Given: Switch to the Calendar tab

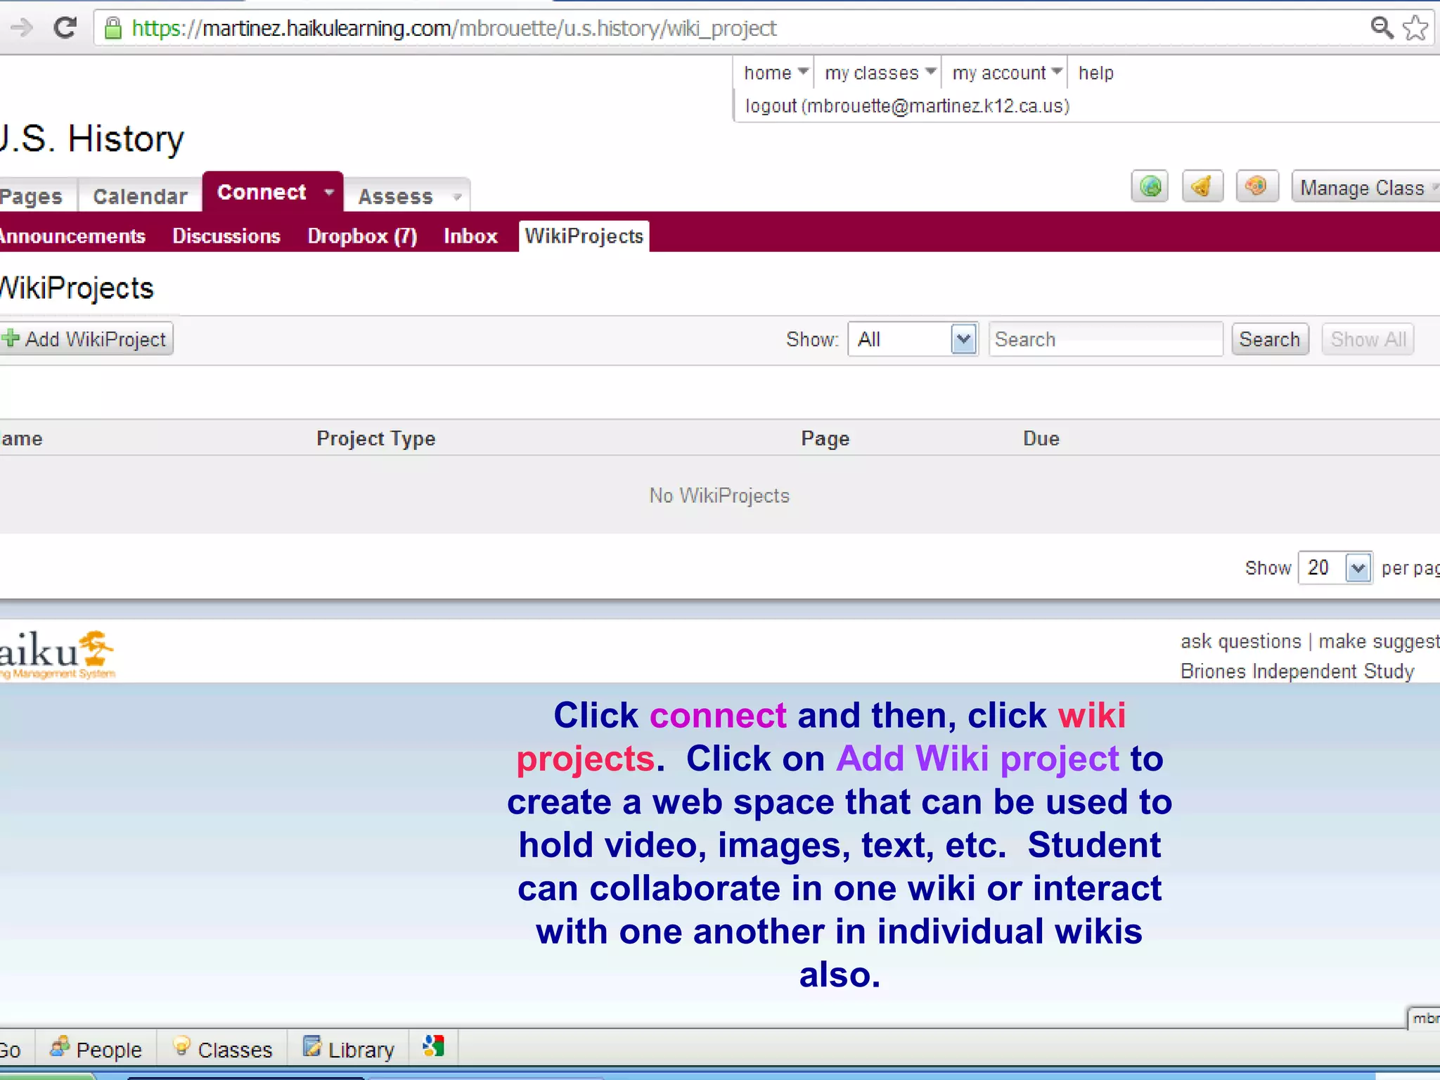Looking at the screenshot, I should click(140, 196).
